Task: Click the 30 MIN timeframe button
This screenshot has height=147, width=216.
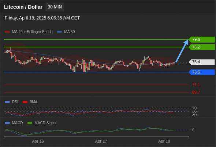Action: [55, 7]
